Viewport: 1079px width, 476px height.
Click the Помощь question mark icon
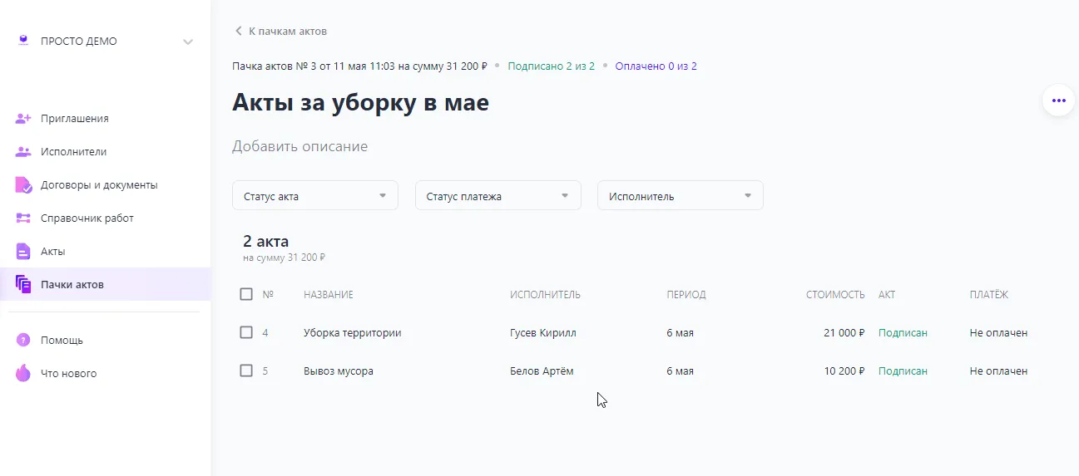tap(23, 341)
